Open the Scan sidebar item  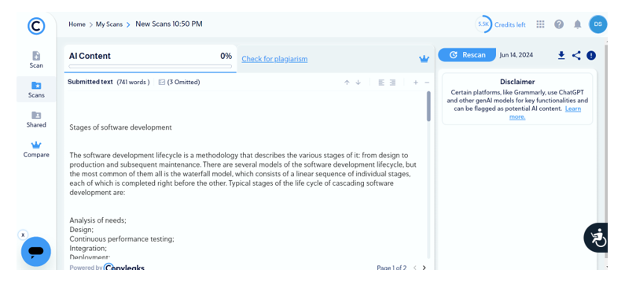click(36, 60)
